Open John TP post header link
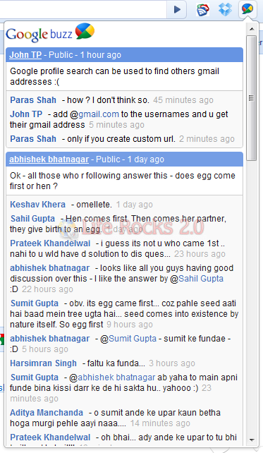263x453 pixels. coord(25,55)
